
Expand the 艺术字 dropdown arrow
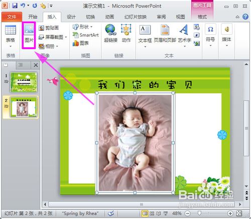185,46
